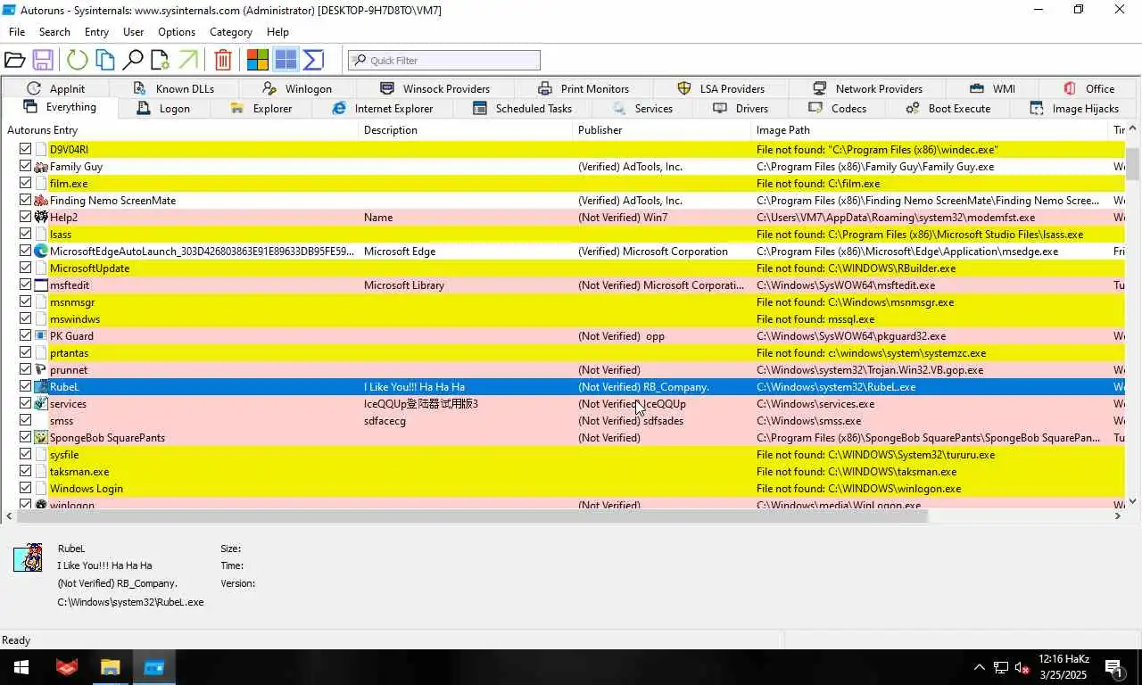Open the User menu
1142x685 pixels.
134,31
